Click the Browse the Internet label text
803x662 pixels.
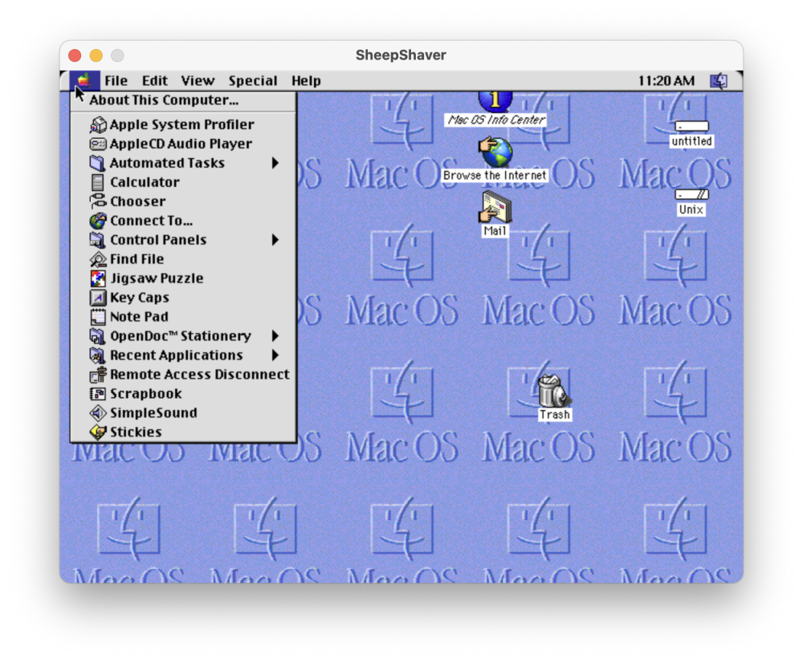(495, 176)
